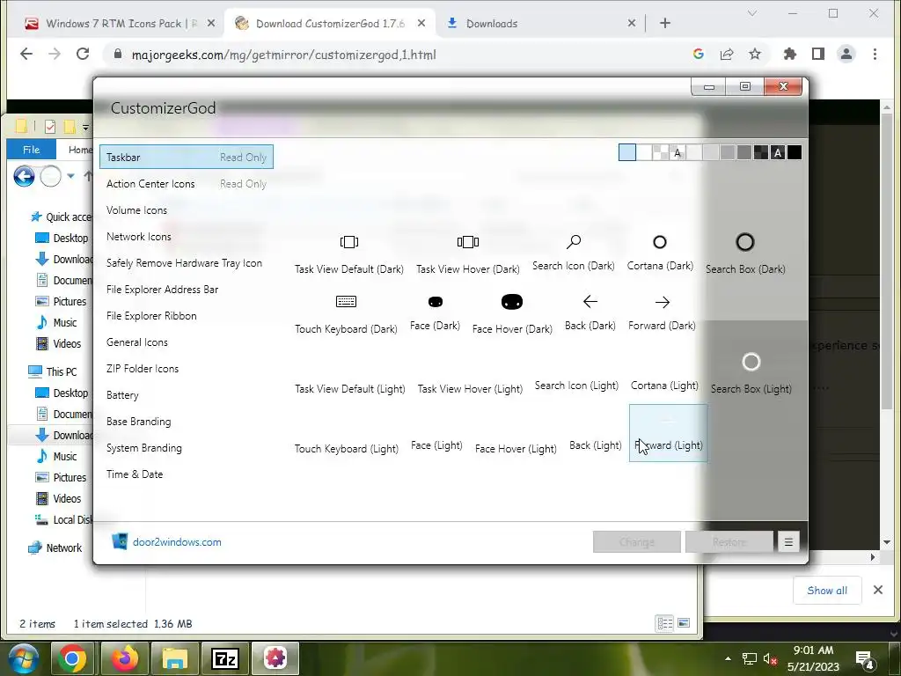The width and height of the screenshot is (901, 676).
Task: Select the Search Icon (Dark) magnifier
Action: coord(574,242)
